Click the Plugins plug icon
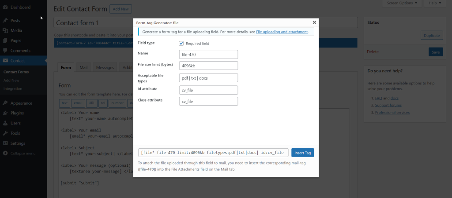452x198 pixels. (x=5, y=113)
